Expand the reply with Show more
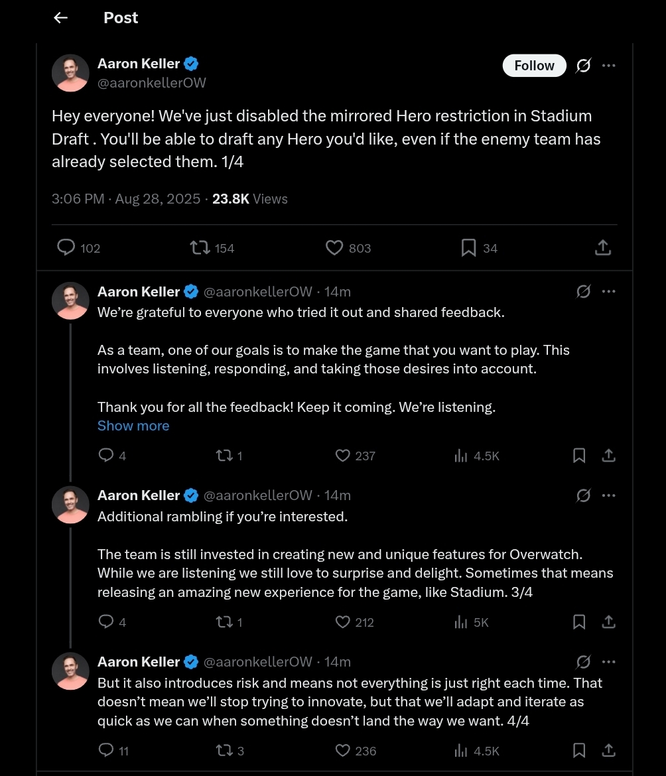 click(133, 426)
